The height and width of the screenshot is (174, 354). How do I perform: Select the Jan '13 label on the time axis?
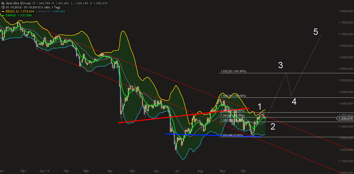44,171
